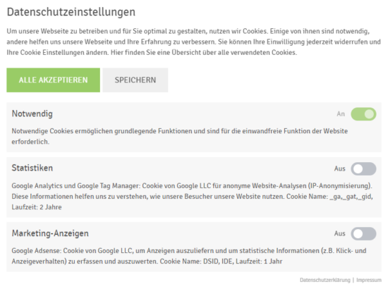Enable the Marketing-Anzeigen switch
This screenshot has width=388, height=289.
pyautogui.click(x=363, y=233)
